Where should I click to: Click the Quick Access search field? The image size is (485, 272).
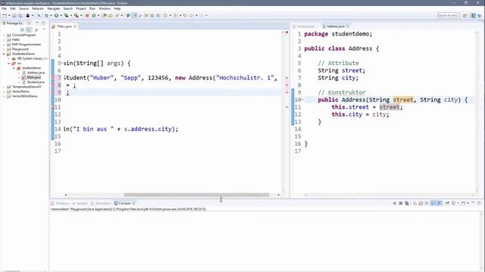[447, 15]
